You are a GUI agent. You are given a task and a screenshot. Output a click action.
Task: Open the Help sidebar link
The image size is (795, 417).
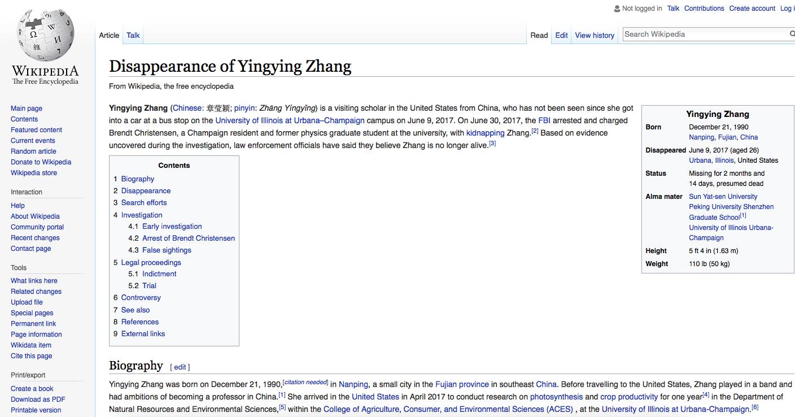point(18,206)
